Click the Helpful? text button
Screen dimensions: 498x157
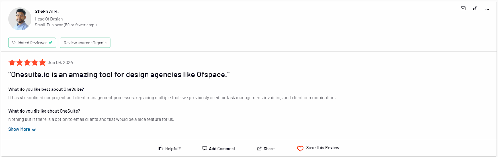coord(173,149)
